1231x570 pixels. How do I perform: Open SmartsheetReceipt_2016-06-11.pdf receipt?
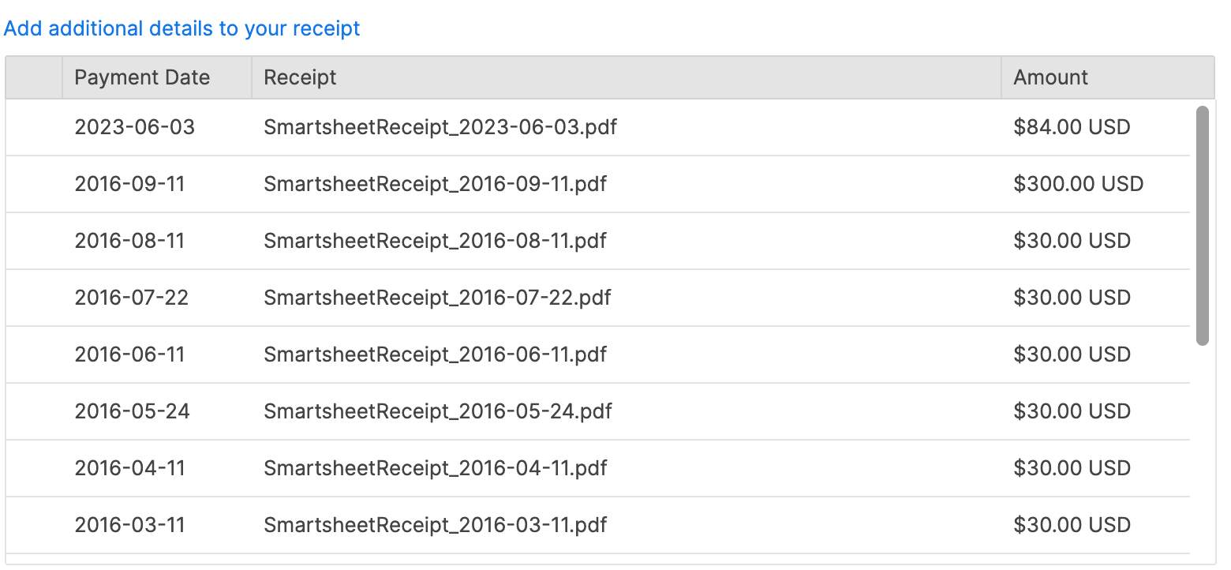(x=435, y=354)
